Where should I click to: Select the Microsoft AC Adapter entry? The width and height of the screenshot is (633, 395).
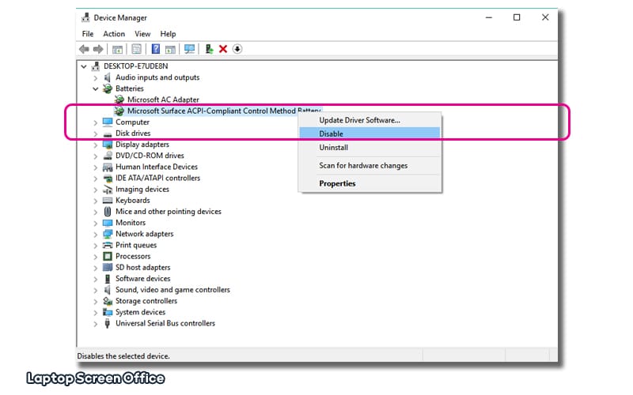click(163, 100)
